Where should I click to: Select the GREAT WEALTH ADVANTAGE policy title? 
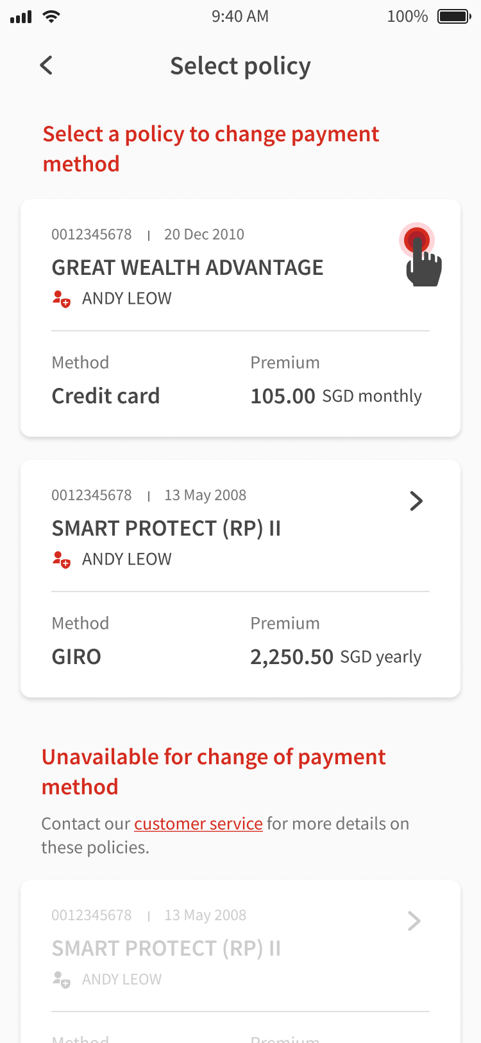pos(187,268)
